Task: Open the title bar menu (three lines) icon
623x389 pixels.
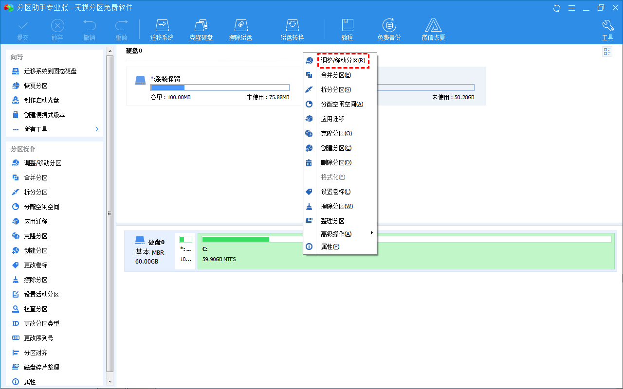Action: [571, 8]
